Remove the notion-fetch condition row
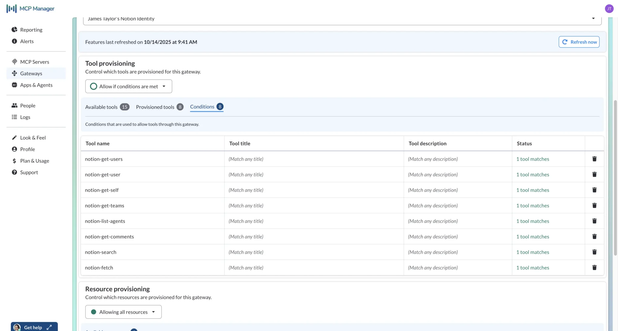618x331 pixels. click(594, 267)
